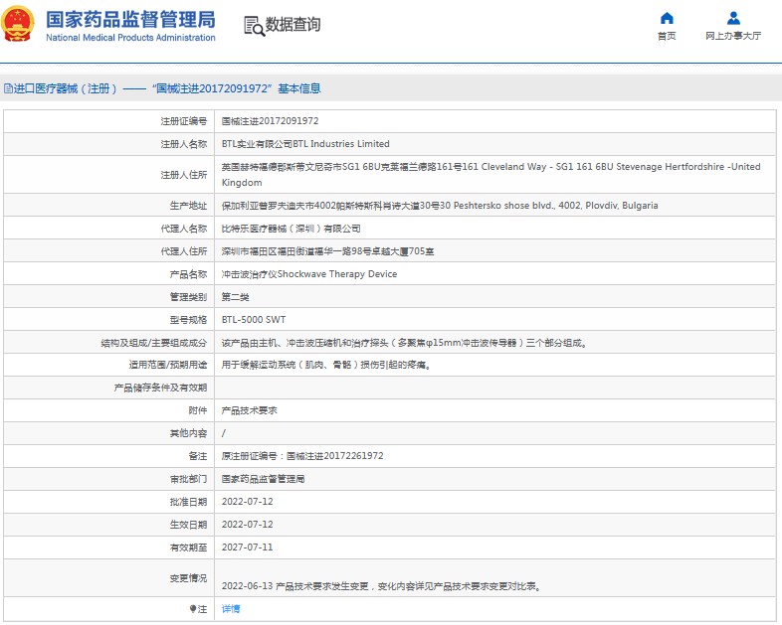Viewport: 782px width, 625px height.
Task: Click the 适用范围/预期用途 label
Action: click(167, 365)
